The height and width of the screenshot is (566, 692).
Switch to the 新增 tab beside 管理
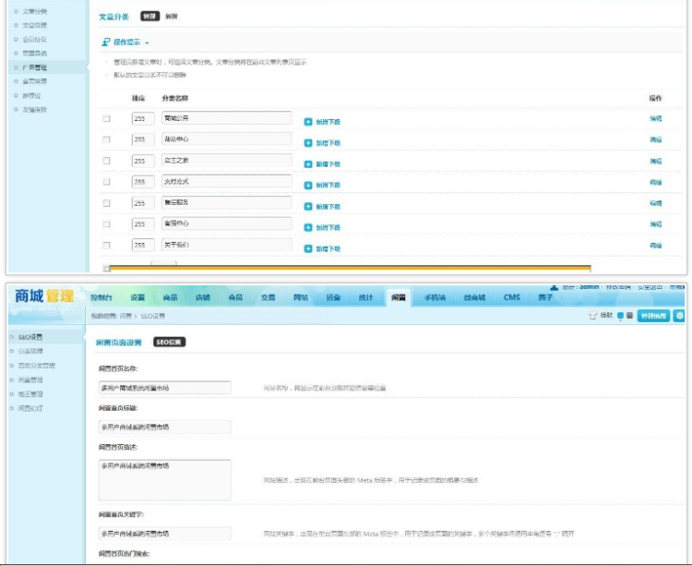point(172,17)
